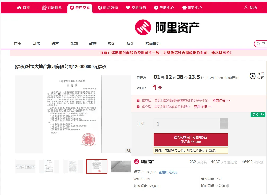Open the 央企 category
Viewport: 267px width, 195px height.
pos(111,44)
